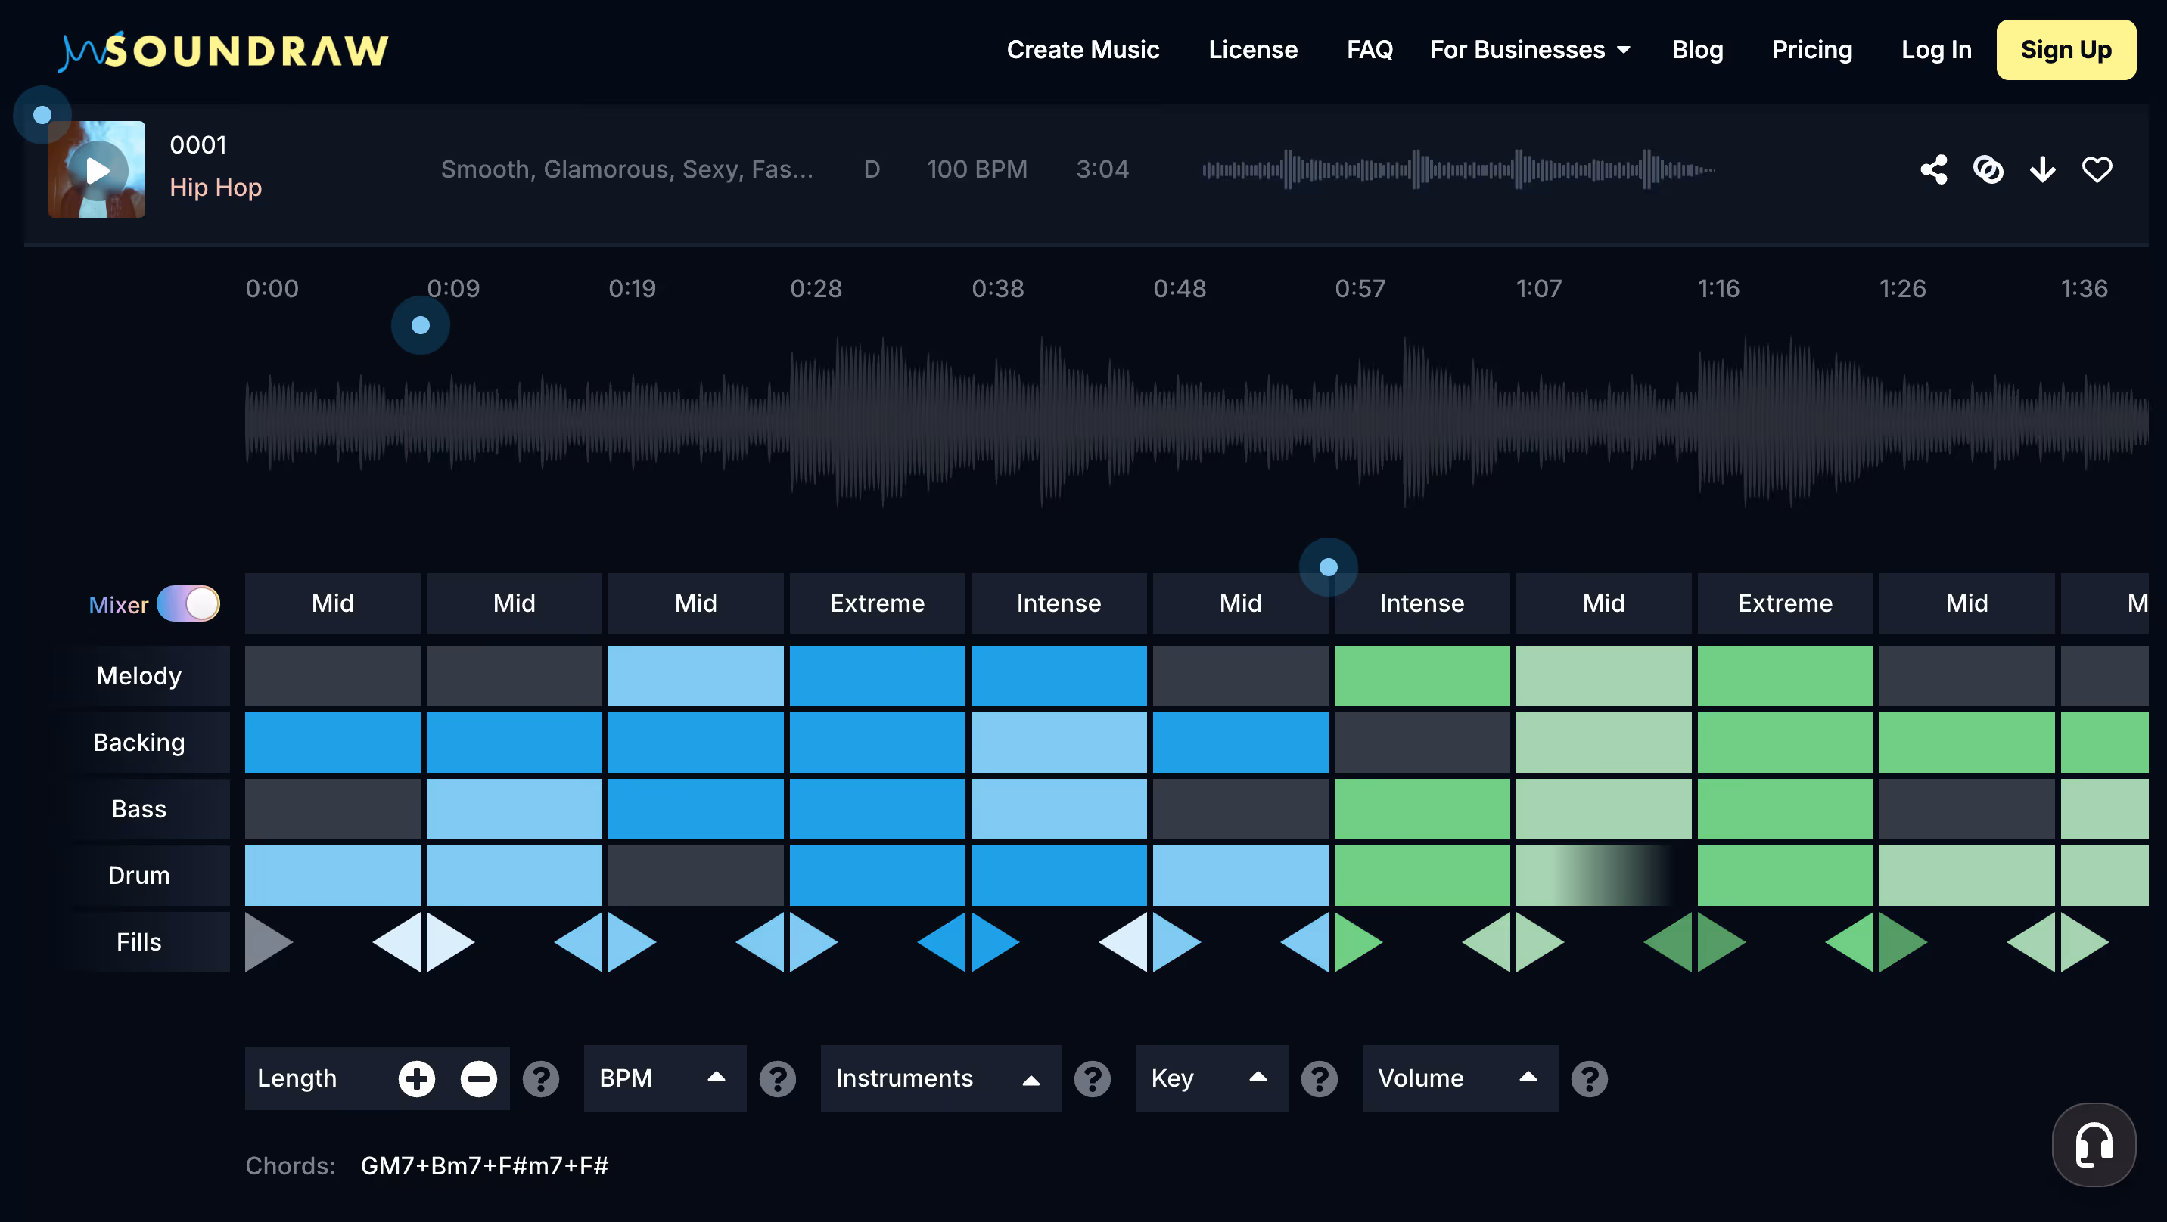Screen dimensions: 2167x1222
Task: Increase track length with the plus icon
Action: (x=416, y=1078)
